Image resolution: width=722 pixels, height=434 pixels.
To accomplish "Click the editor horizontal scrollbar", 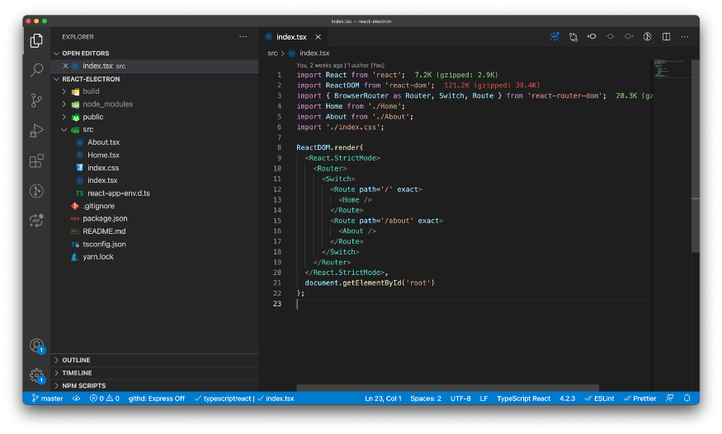I will coord(447,389).
